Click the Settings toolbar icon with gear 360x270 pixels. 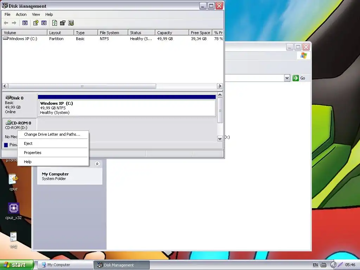71,23
